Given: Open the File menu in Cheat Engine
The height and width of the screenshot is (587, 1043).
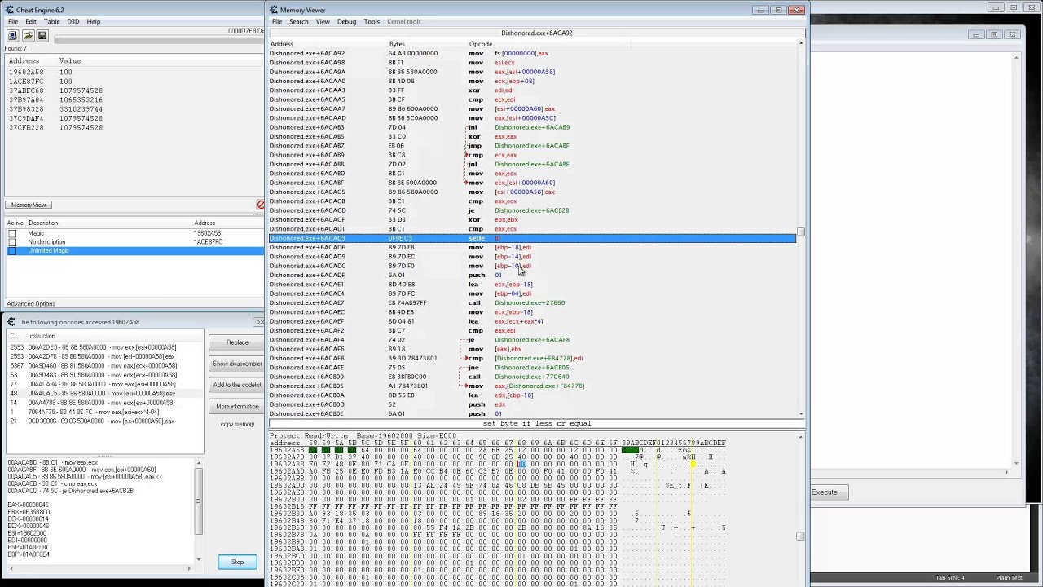Looking at the screenshot, I should pos(13,22).
